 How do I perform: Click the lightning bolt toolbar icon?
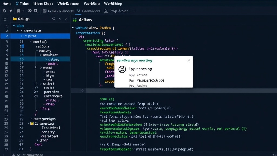[11, 11]
